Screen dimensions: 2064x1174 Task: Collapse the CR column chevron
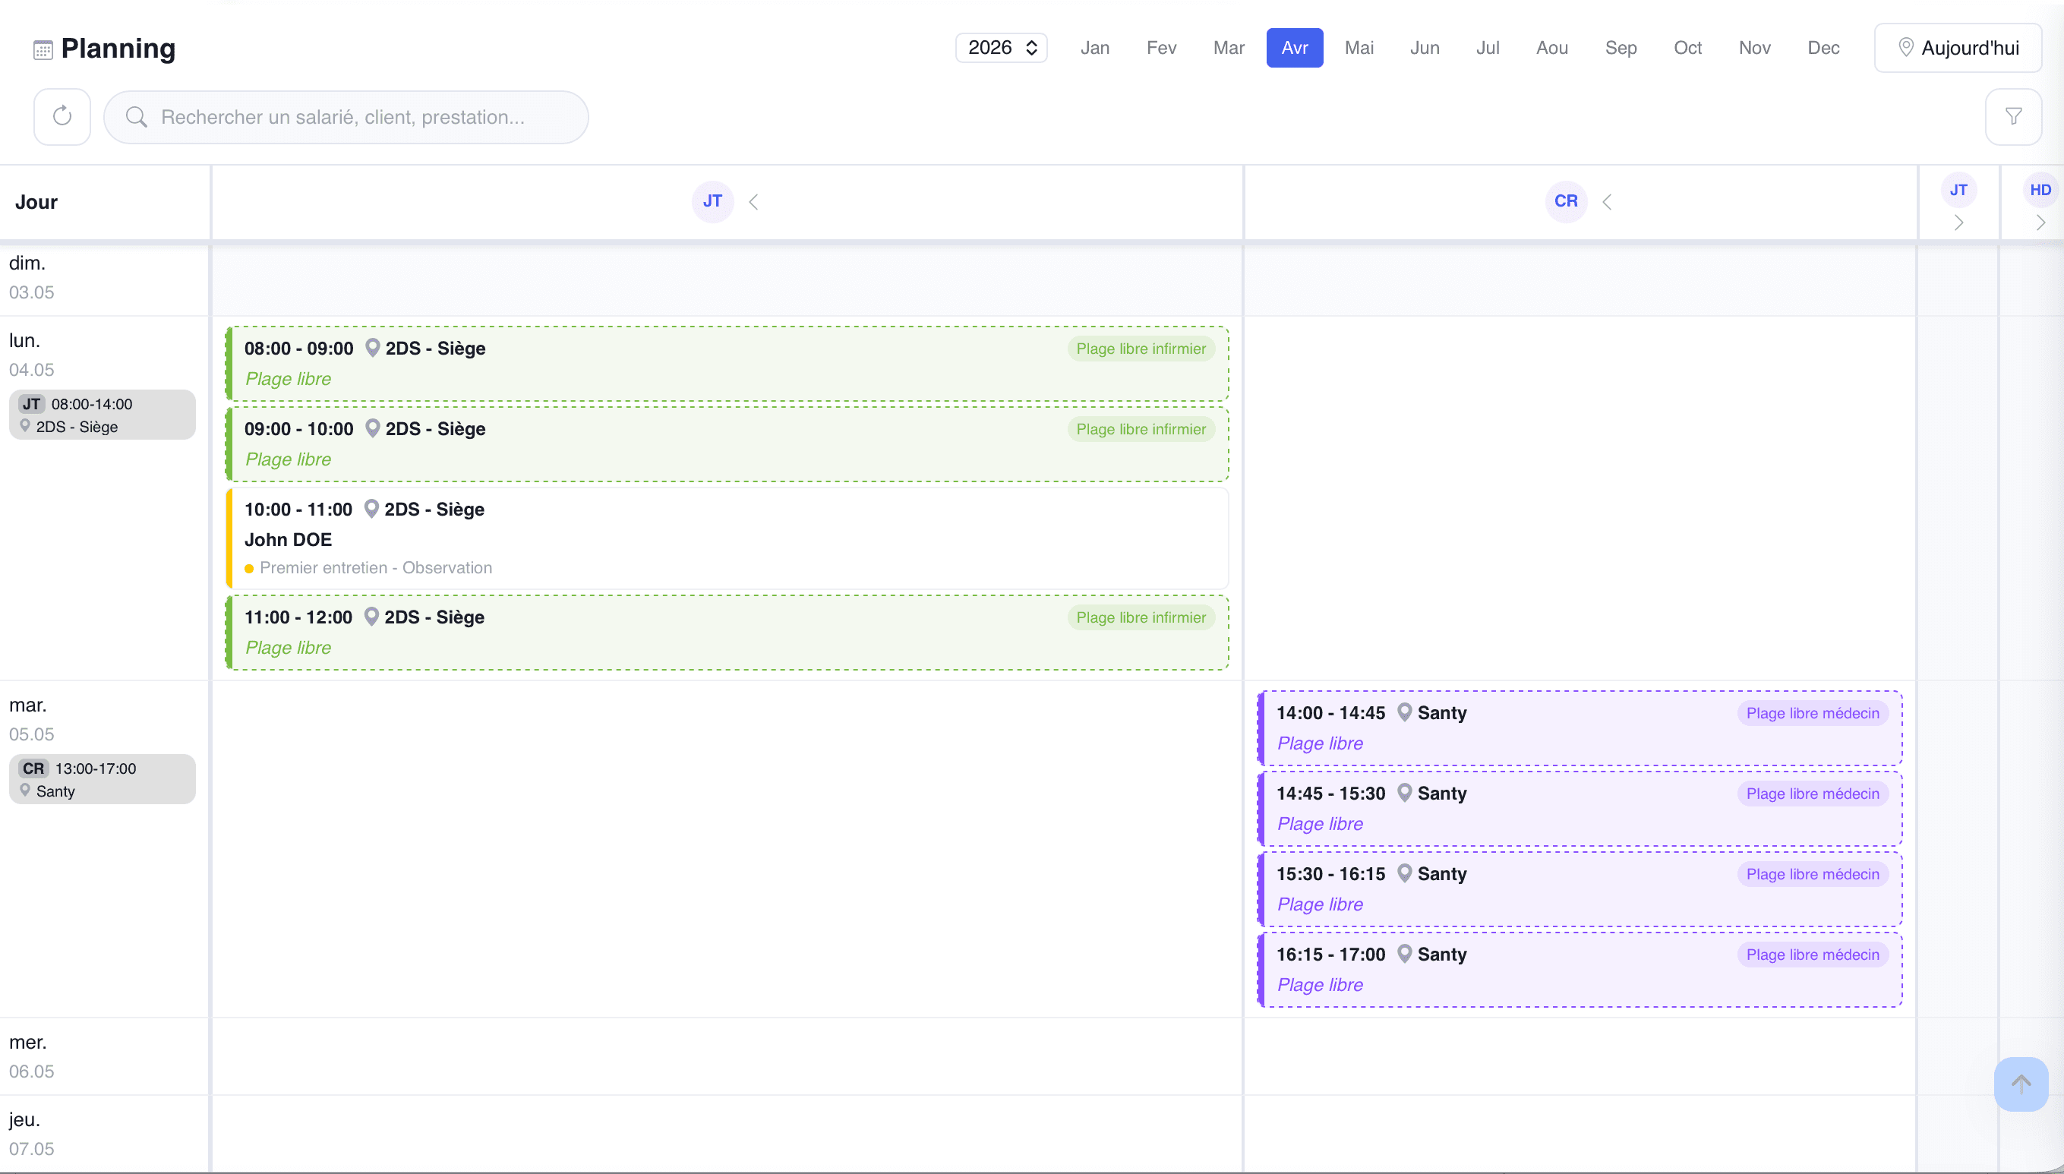point(1607,201)
